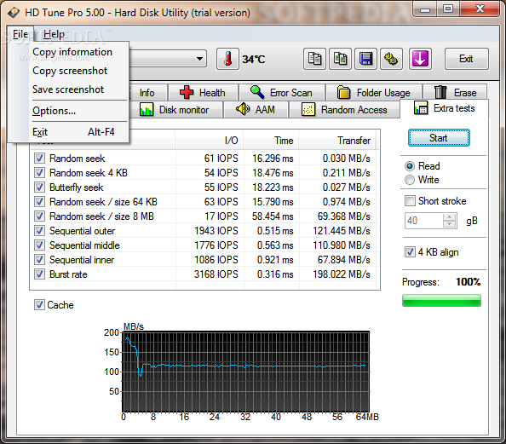Screen dimensions: 506x444
Task: Click the cache transfer rate graph
Action: tap(246, 372)
